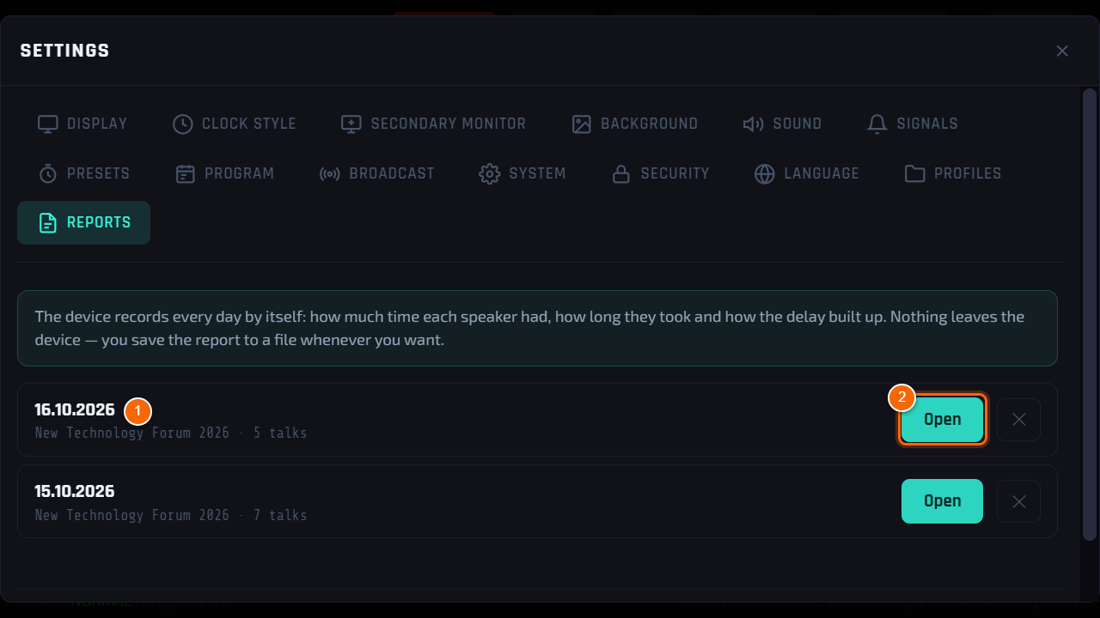Delete the 16.10.2026 report entry
Viewport: 1100px width, 618px height.
click(1019, 420)
